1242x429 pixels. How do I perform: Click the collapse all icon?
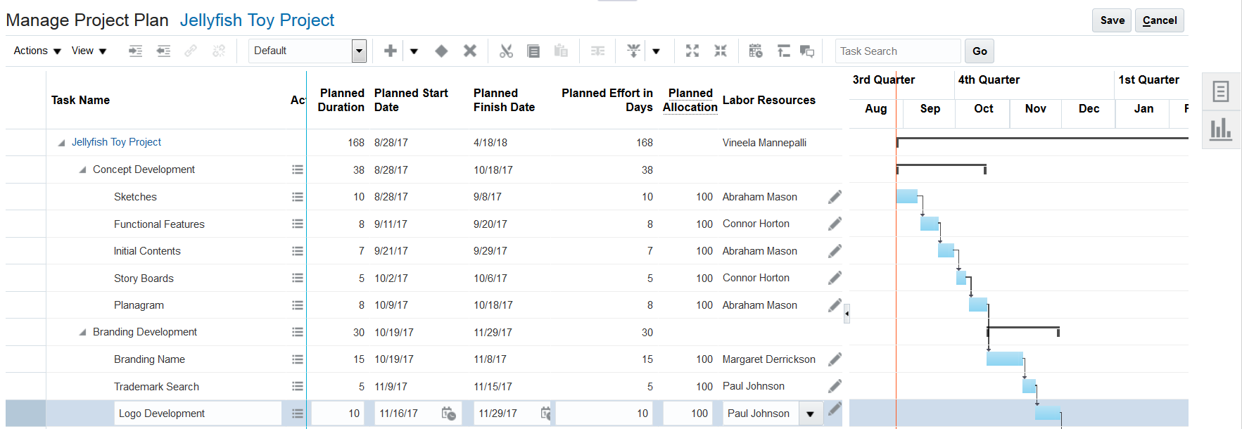721,51
